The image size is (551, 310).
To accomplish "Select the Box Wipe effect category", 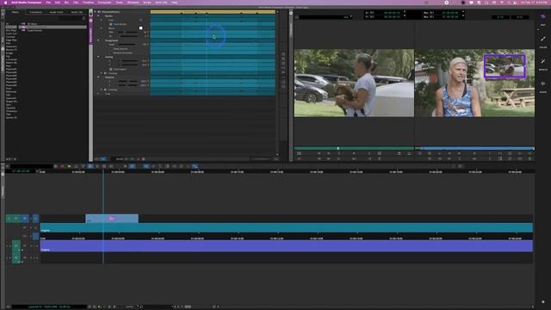I will point(11,31).
